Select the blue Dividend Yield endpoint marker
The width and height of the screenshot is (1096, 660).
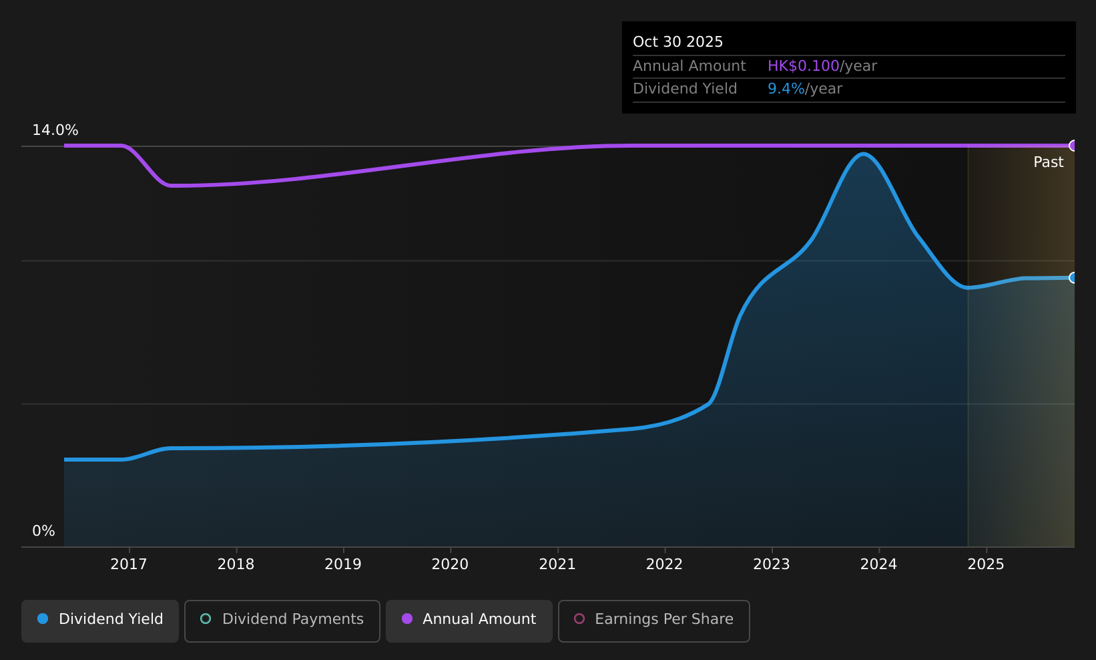pos(1073,278)
